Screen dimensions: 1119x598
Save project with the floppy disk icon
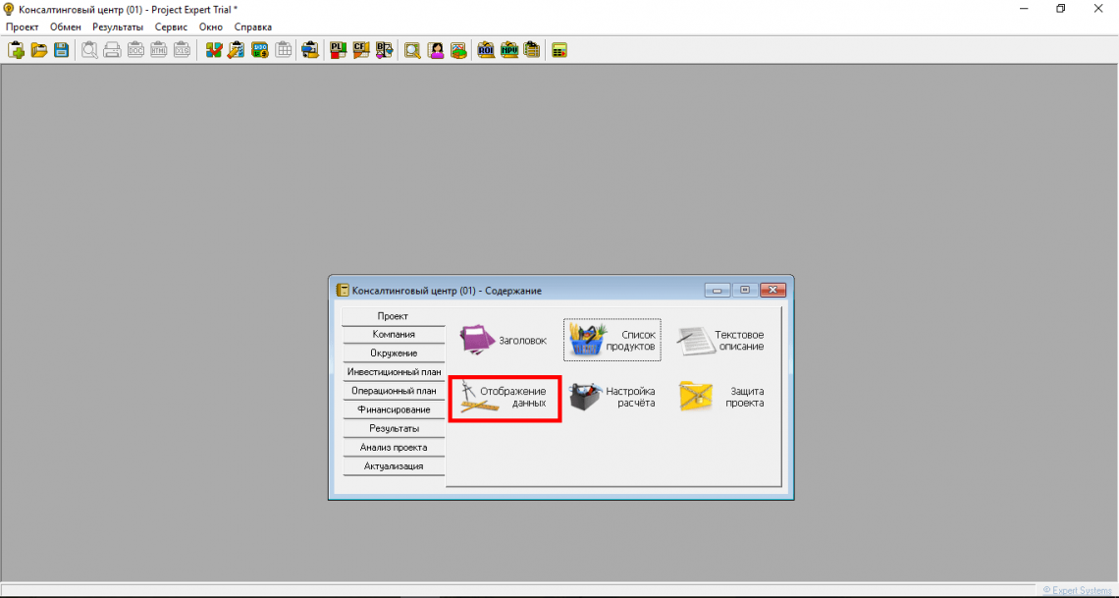(x=61, y=50)
